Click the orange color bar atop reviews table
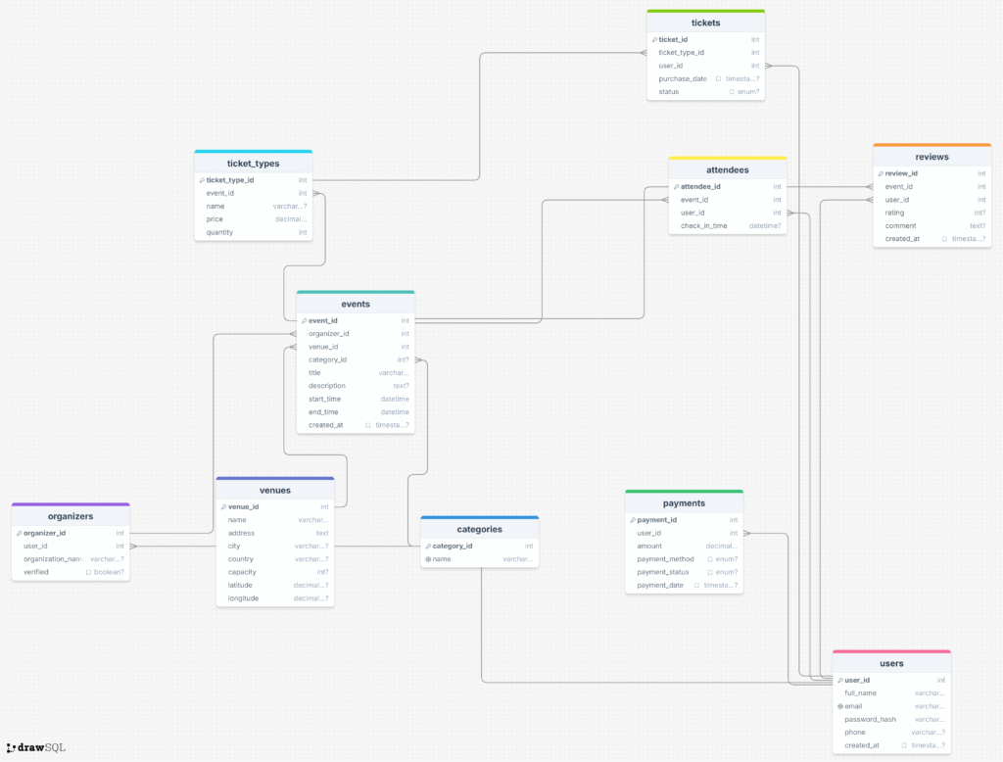 [x=931, y=145]
